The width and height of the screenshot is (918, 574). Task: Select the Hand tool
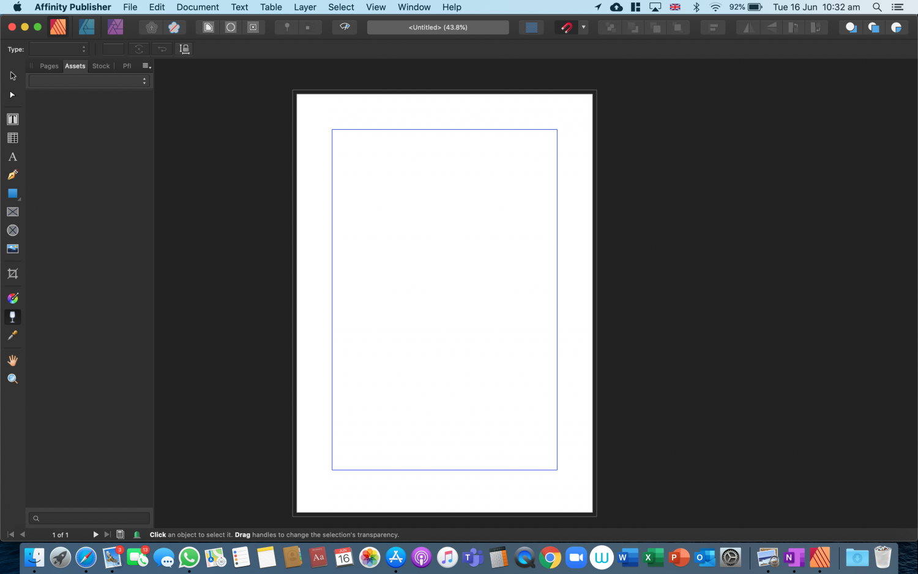click(12, 360)
